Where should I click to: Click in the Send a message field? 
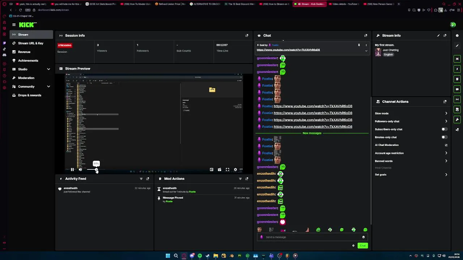coord(312,237)
